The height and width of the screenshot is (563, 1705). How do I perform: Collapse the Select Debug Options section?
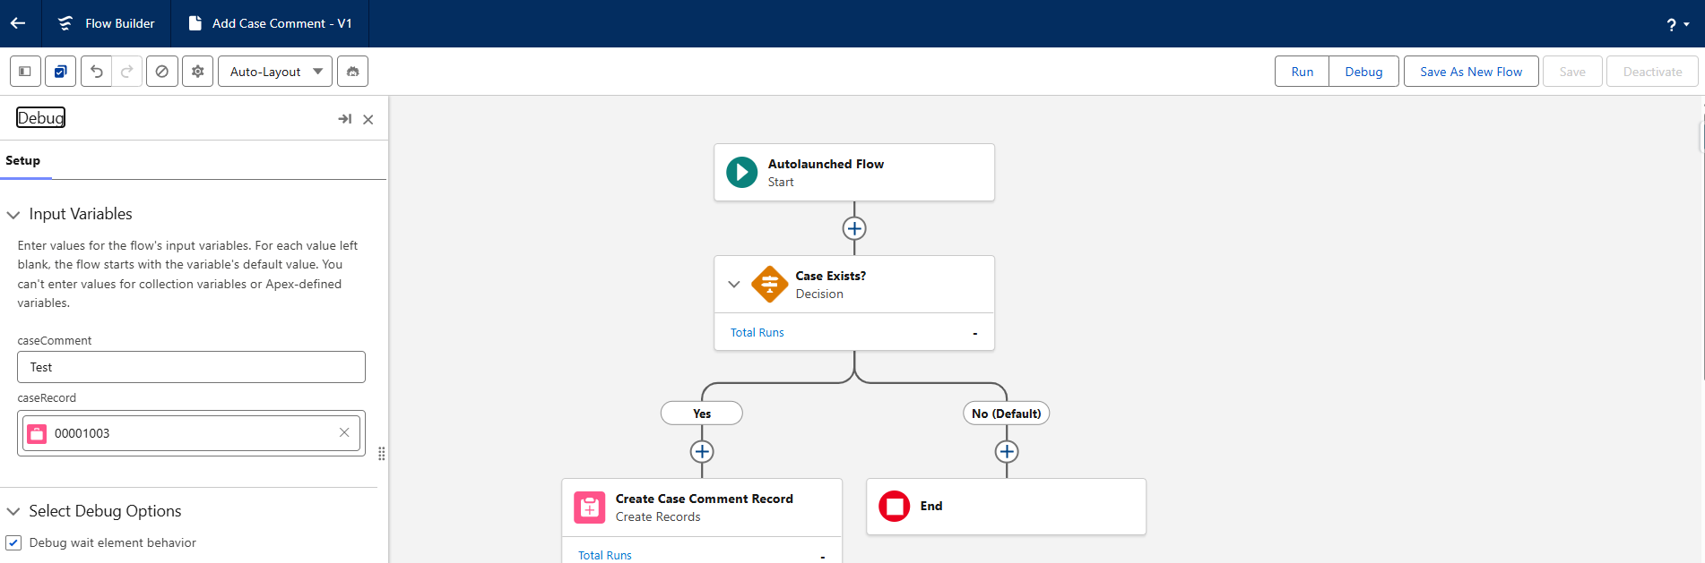pos(13,512)
